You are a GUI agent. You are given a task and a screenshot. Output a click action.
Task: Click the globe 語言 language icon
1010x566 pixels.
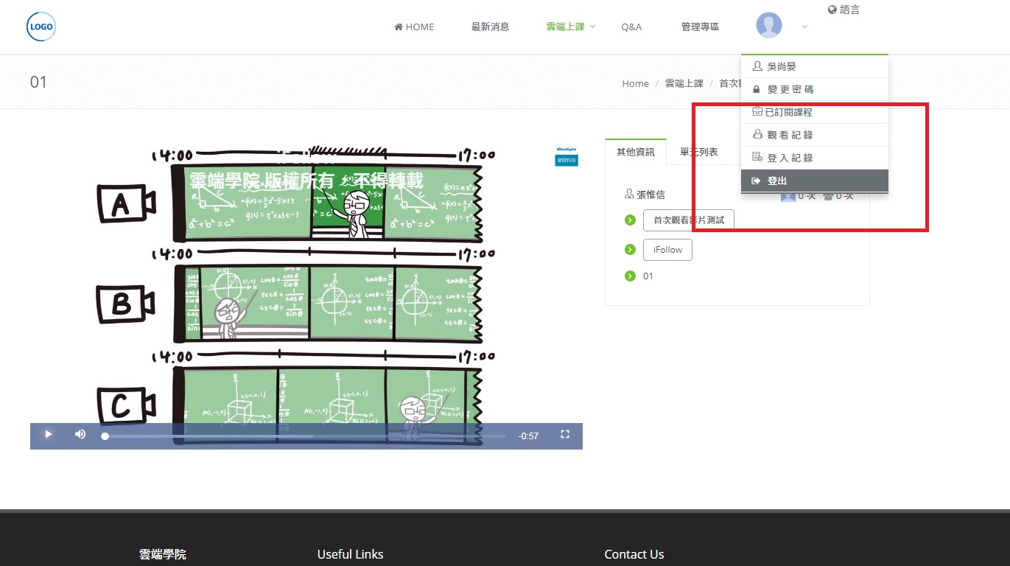pyautogui.click(x=832, y=10)
